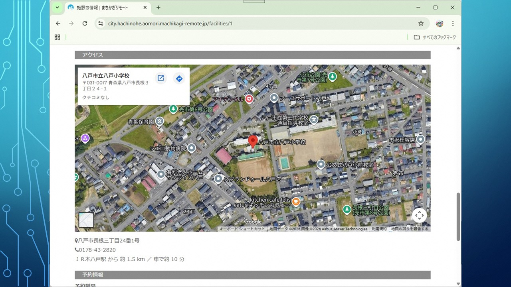Image resolution: width=511 pixels, height=287 pixels.
Task: Click 地図の誤りを報告する link
Action: pos(410,229)
